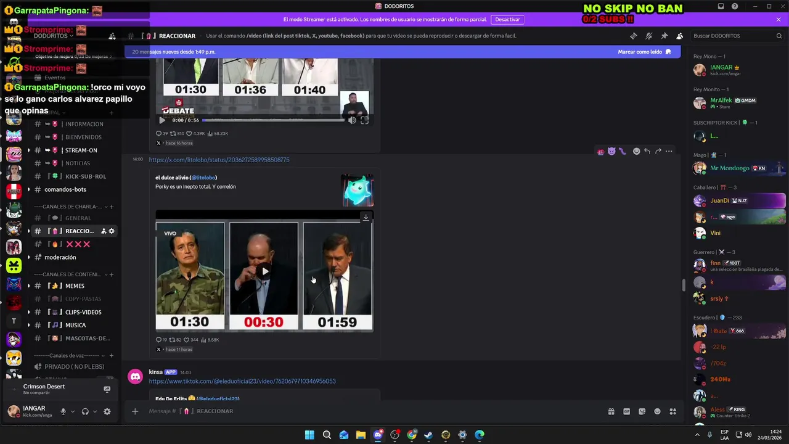Deafen audio with the headphones icon

[x=85, y=411]
